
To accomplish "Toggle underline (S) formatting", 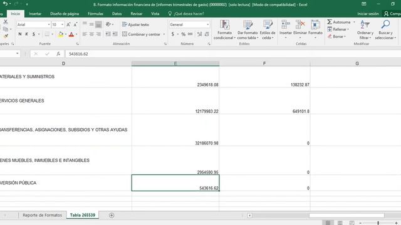I will [x=33, y=34].
